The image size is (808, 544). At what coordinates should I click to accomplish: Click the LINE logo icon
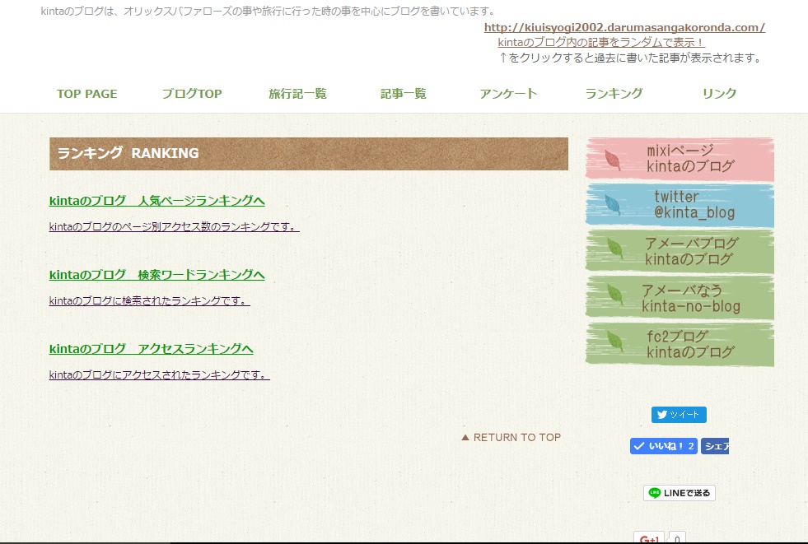tap(655, 493)
